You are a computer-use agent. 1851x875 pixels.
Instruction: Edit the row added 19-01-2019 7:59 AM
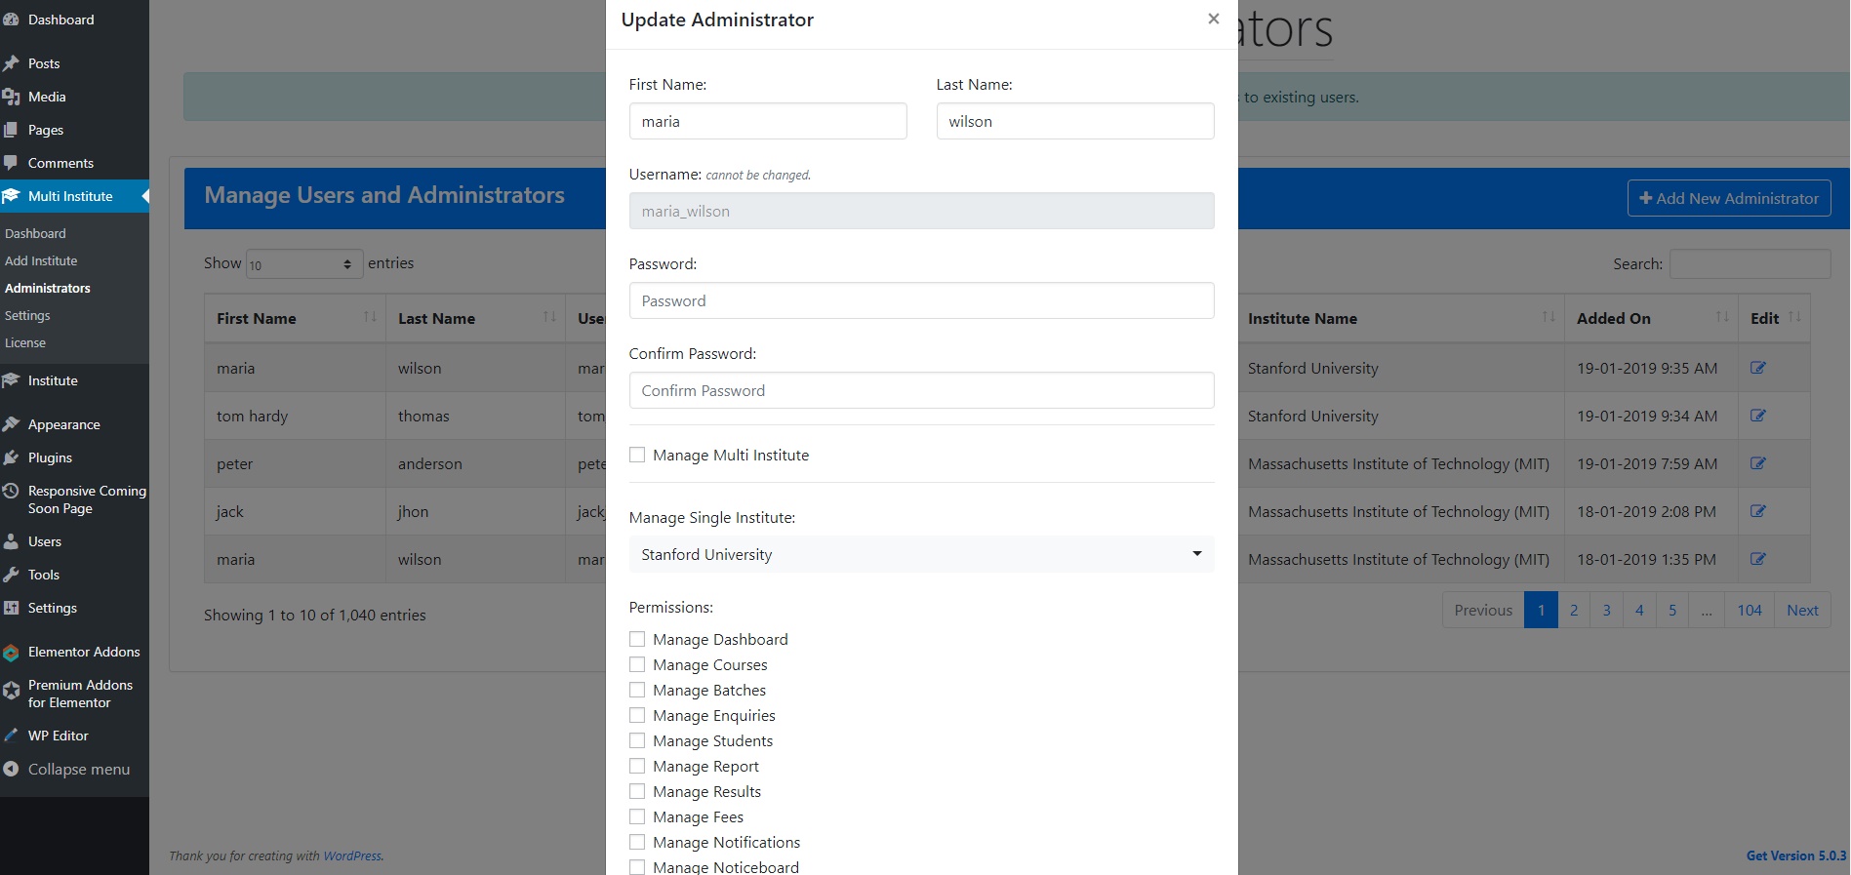click(1758, 463)
